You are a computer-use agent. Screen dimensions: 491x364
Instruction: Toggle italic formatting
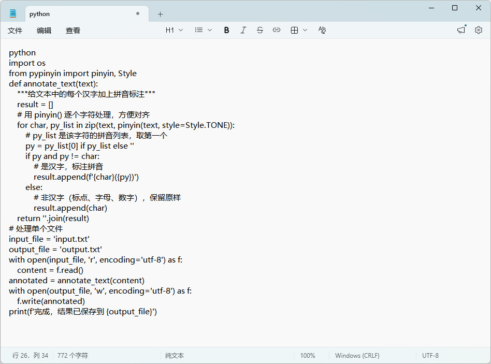click(x=243, y=30)
